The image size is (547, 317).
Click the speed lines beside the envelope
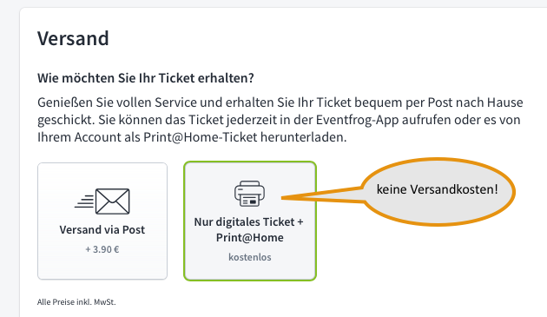(84, 201)
